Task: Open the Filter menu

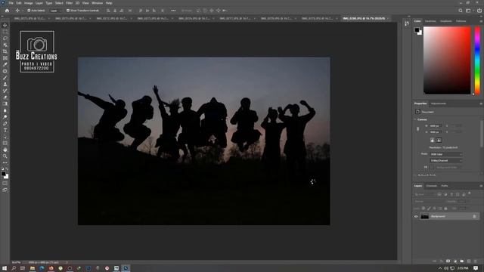Action: coord(69,3)
